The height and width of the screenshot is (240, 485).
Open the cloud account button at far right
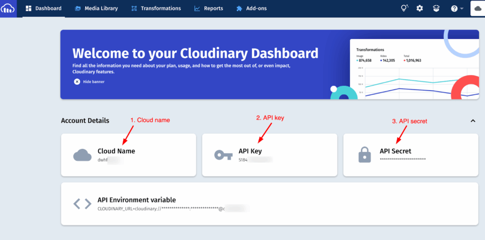click(x=477, y=9)
